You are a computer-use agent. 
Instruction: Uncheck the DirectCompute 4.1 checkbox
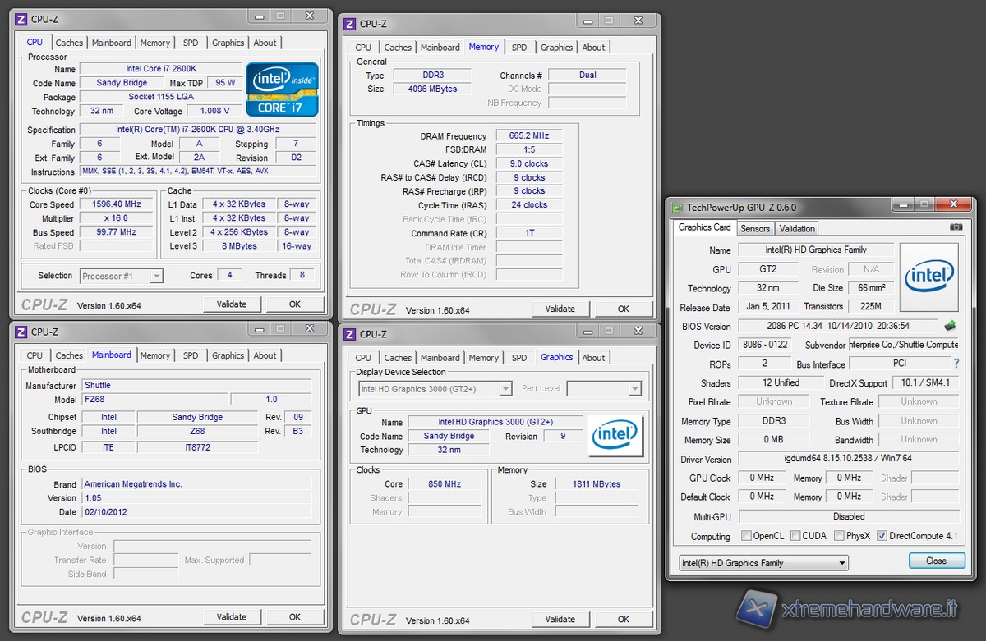click(882, 536)
